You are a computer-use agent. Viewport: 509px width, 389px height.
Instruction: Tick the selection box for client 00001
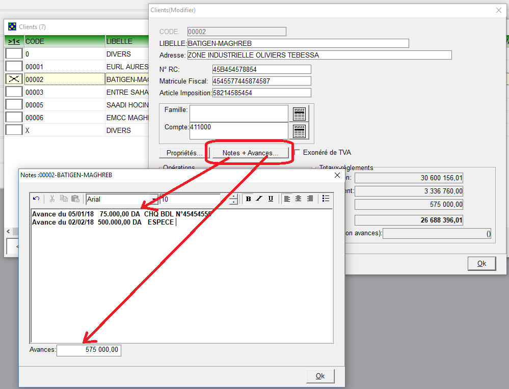coord(14,67)
